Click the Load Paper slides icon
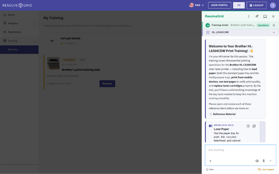Viewport: 279px width, 174px height. click(254, 126)
